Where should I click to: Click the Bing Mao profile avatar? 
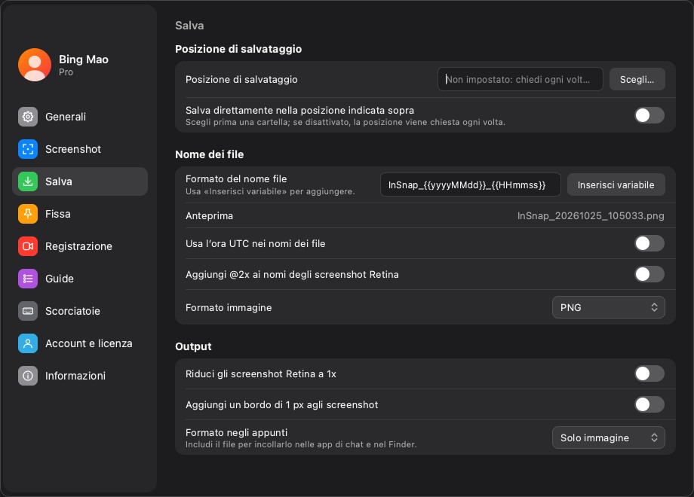pos(35,65)
